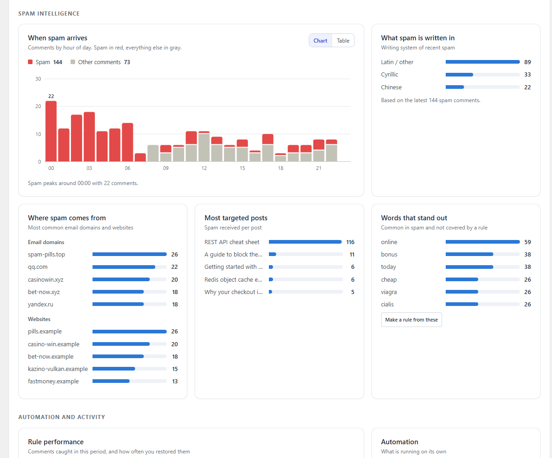Open the Getting started with ... post
The image size is (552, 458).
(x=234, y=267)
